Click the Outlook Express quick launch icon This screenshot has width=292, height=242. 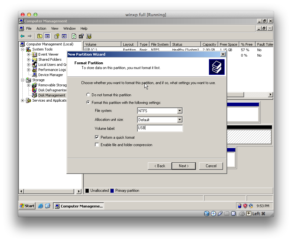tap(48, 206)
